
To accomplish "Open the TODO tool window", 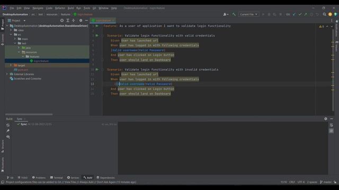I will (x=23, y=178).
